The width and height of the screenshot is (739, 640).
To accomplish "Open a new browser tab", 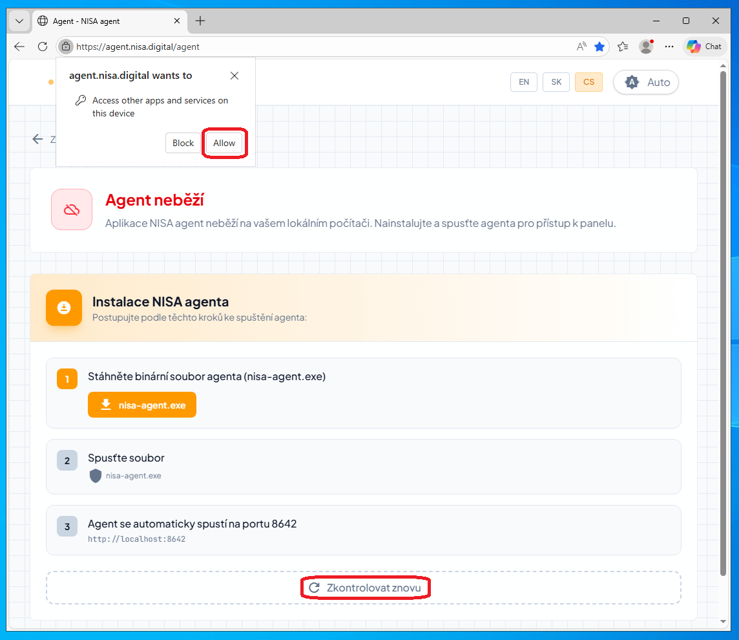I will [x=200, y=21].
